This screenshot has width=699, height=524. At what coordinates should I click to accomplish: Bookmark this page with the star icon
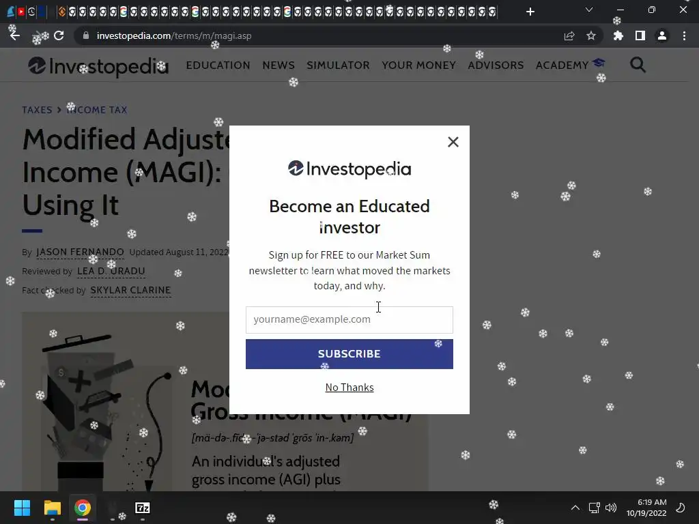point(590,35)
